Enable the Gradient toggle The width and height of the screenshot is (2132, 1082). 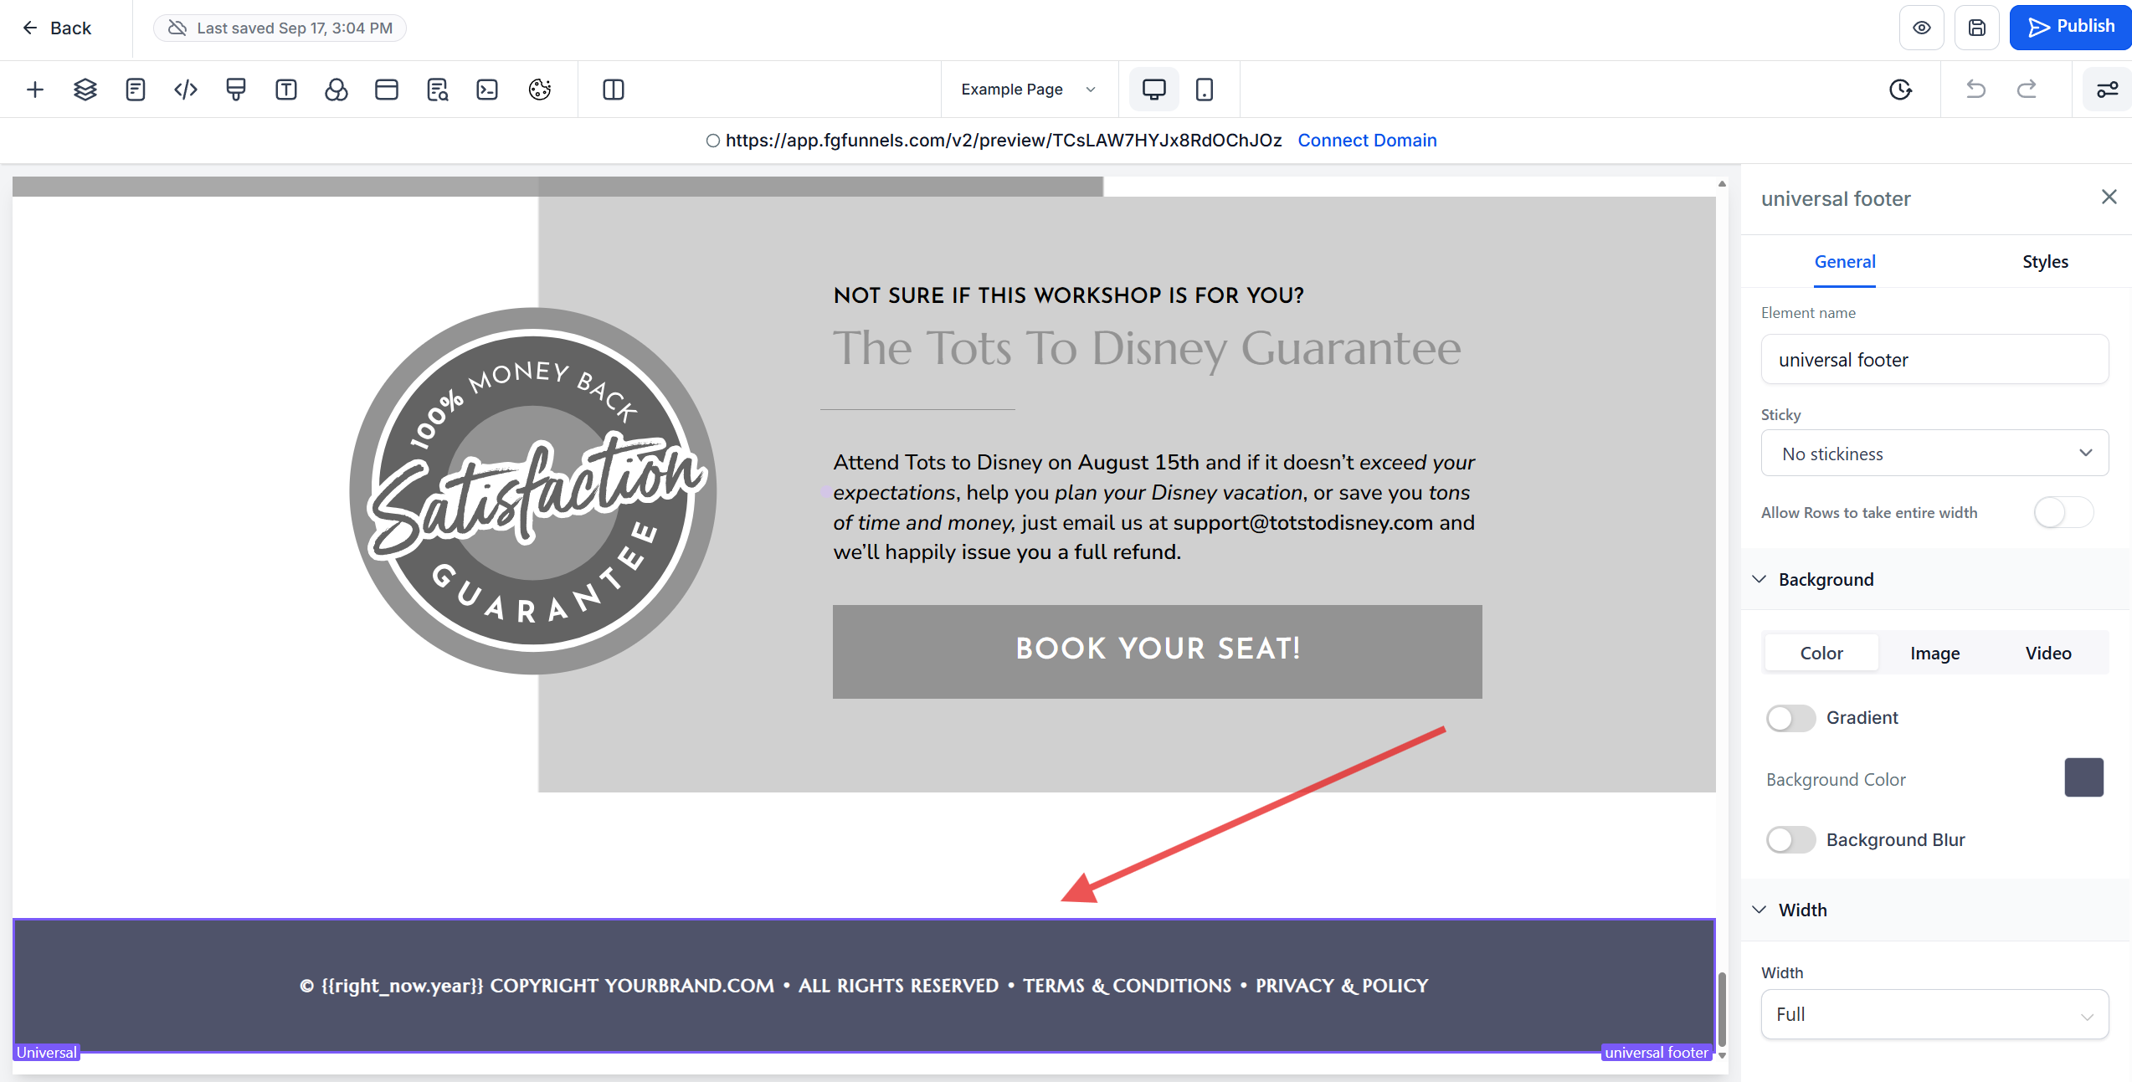pos(1790,718)
